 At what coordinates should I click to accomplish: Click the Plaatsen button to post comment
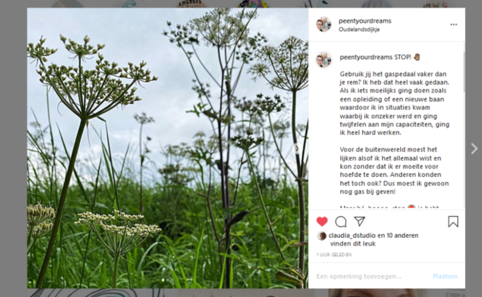(x=445, y=276)
